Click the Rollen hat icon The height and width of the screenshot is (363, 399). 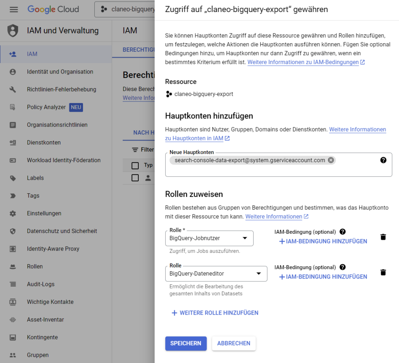coord(13,267)
